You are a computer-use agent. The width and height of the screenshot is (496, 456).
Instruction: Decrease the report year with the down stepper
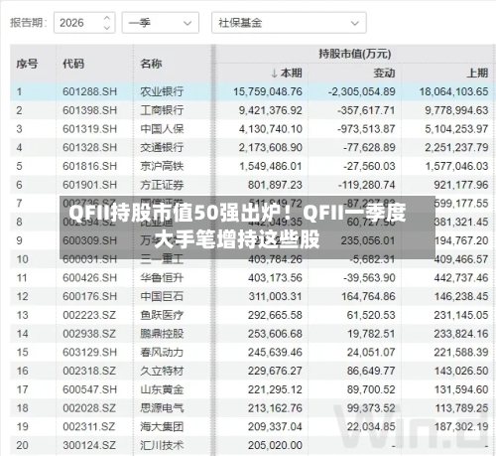[107, 28]
